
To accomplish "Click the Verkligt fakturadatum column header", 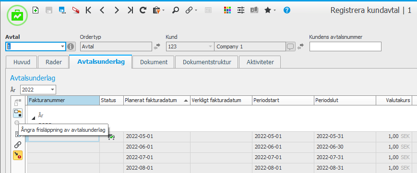I will [221, 101].
